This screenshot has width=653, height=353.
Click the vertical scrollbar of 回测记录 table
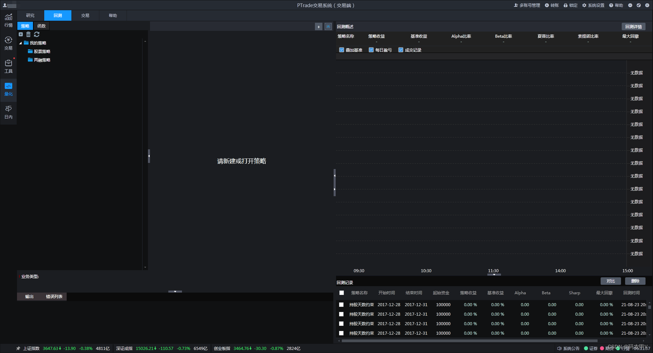pos(650,307)
